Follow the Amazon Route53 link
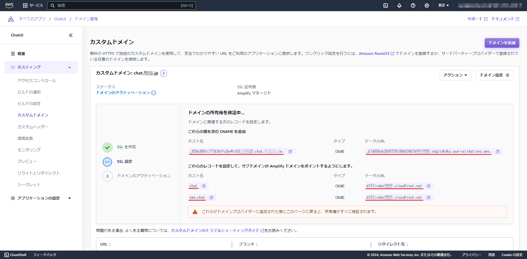Screen dimensions: 527x259 [376, 54]
